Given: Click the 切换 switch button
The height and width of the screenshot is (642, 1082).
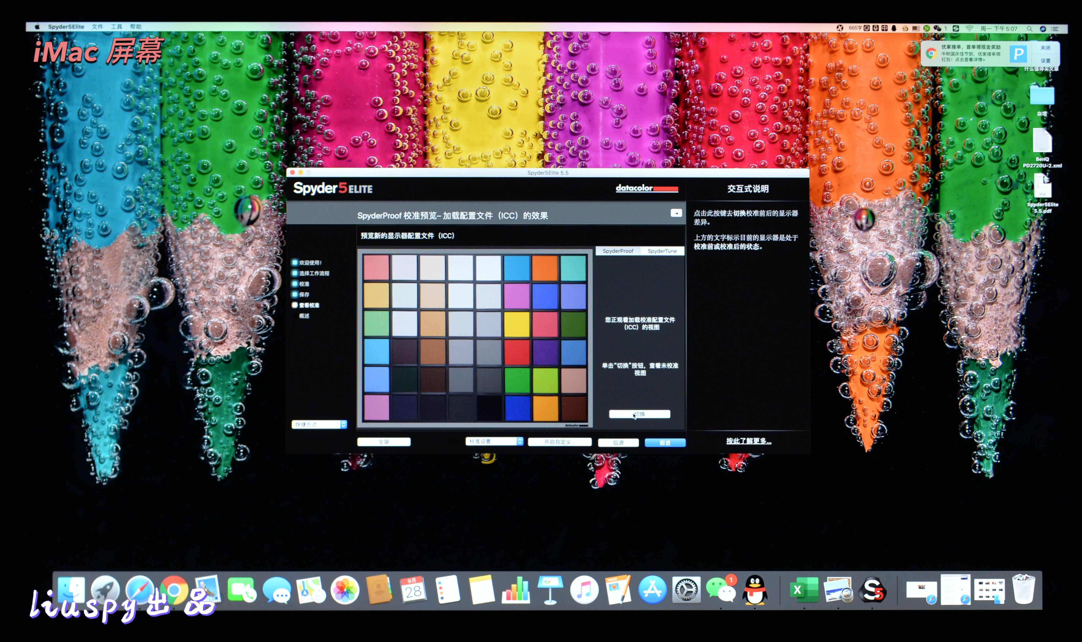Looking at the screenshot, I should 640,414.
